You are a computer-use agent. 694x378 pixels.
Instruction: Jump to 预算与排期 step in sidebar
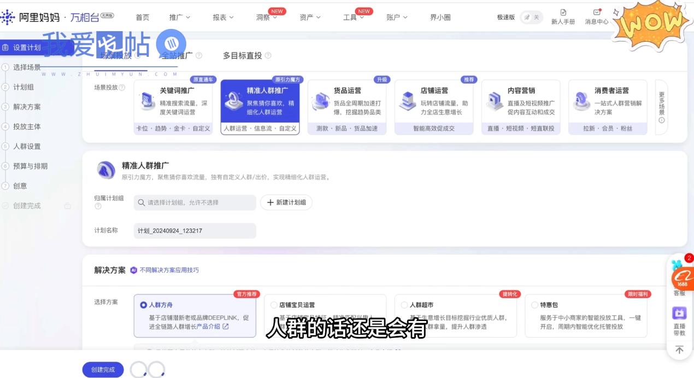(30, 166)
